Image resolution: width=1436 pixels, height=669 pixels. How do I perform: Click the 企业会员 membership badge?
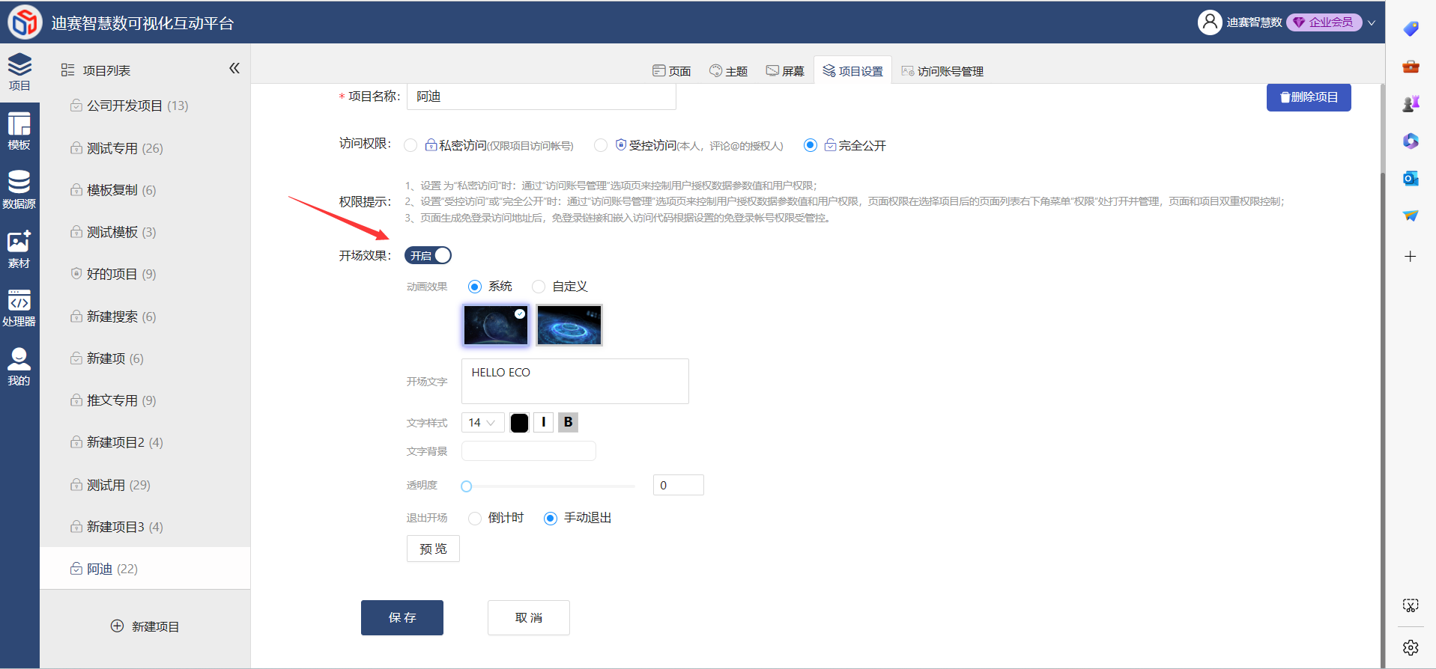1324,22
